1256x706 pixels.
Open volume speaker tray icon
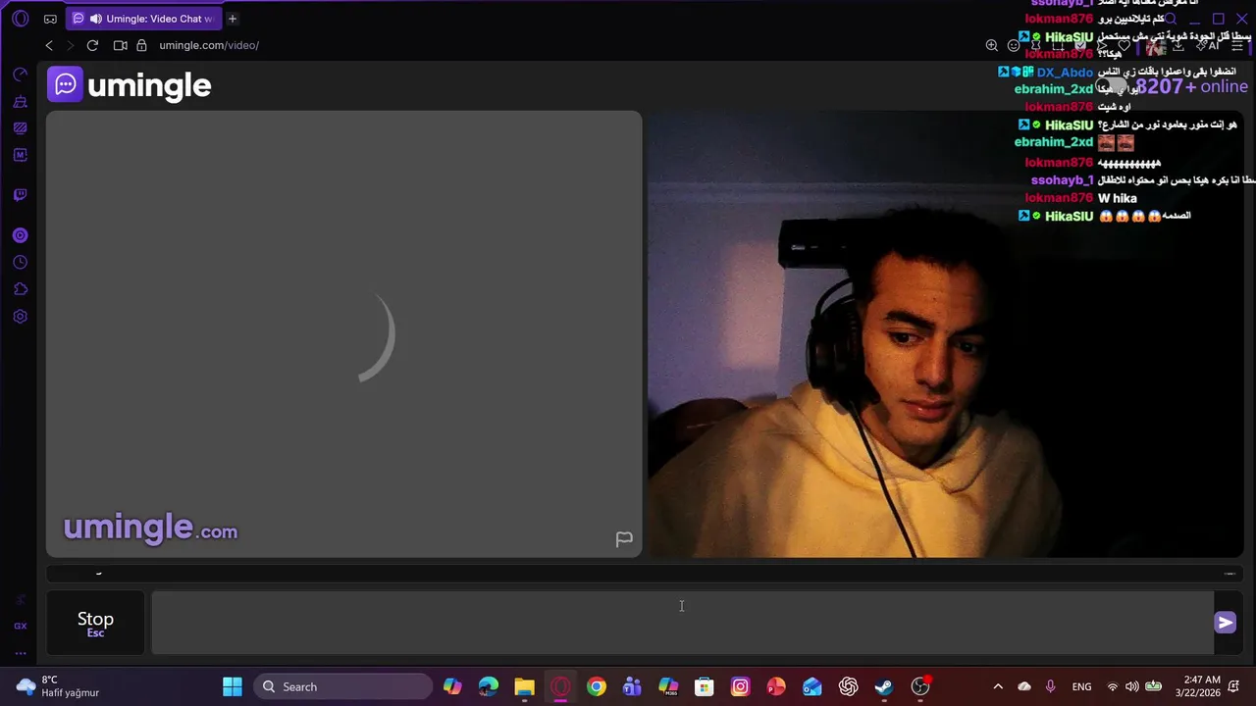pyautogui.click(x=1132, y=686)
